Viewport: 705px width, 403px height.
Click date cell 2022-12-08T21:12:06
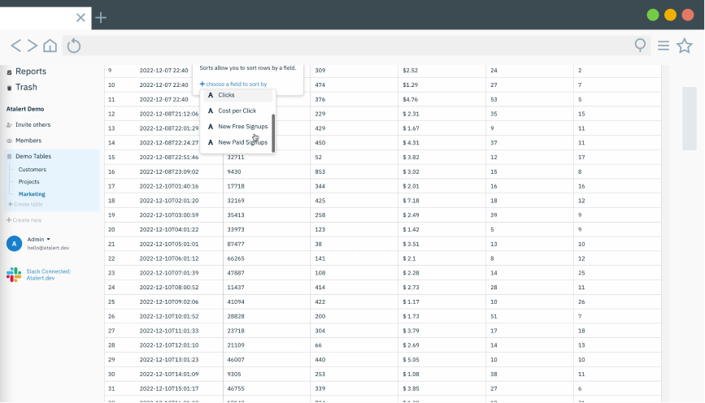(x=169, y=114)
